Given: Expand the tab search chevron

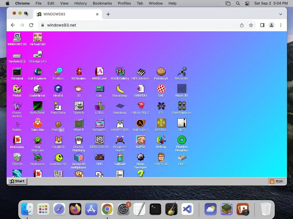Looking at the screenshot, I should tap(280, 14).
